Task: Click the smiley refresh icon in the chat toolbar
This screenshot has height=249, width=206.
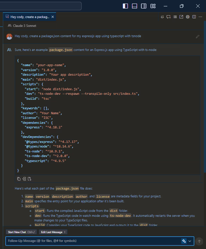Action: tap(162, 17)
